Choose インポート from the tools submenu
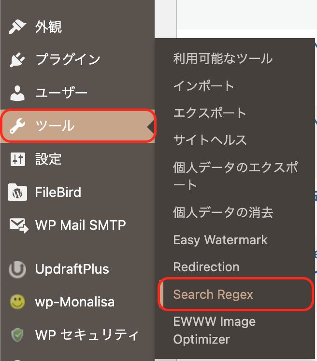 click(x=204, y=86)
